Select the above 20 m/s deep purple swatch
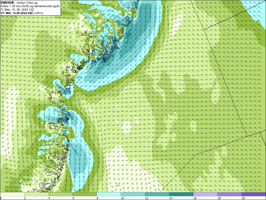The height and width of the screenshot is (200, 266). [253, 194]
